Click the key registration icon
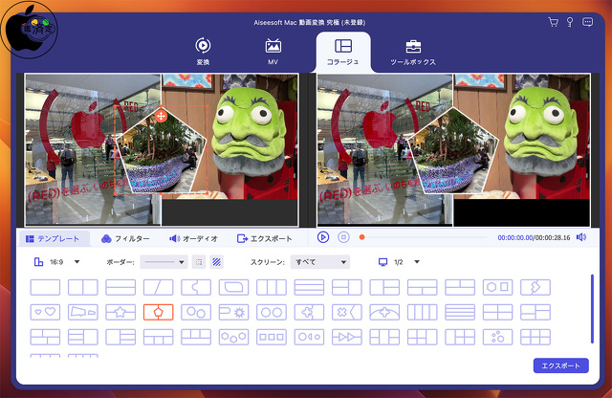 click(570, 22)
